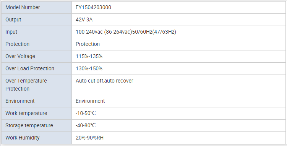This screenshot has height=146, width=287.
Task: Select the -10-50℃ work temperature value
Action: (x=86, y=113)
